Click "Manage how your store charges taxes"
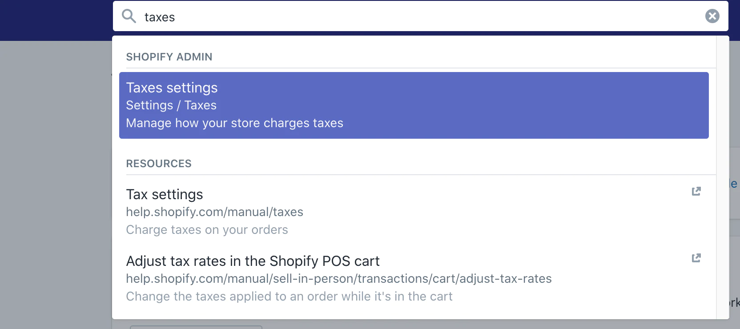The image size is (740, 329). (234, 123)
